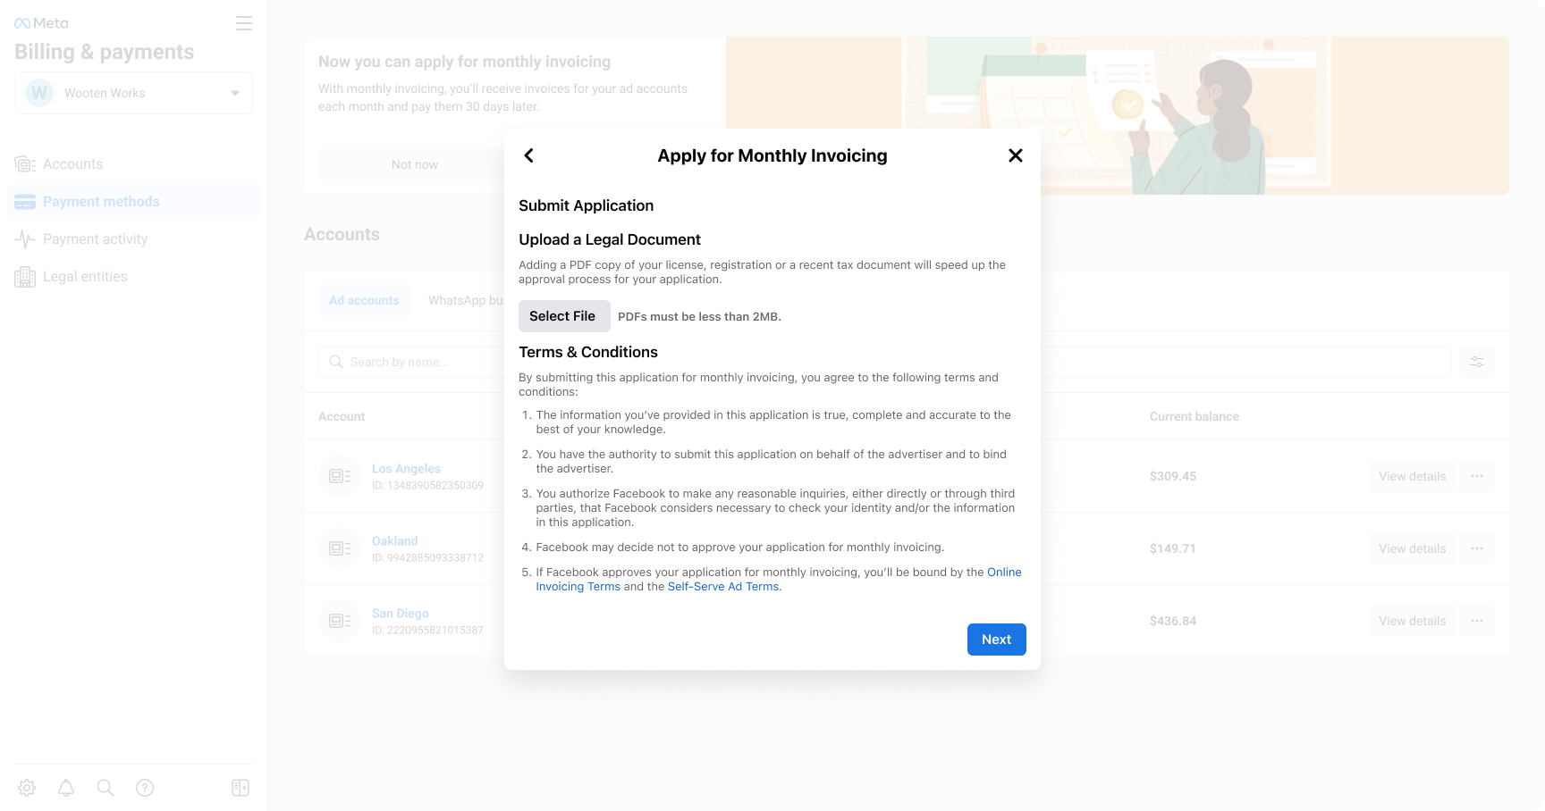Close the Apply for Monthly Invoicing dialog

click(1016, 155)
